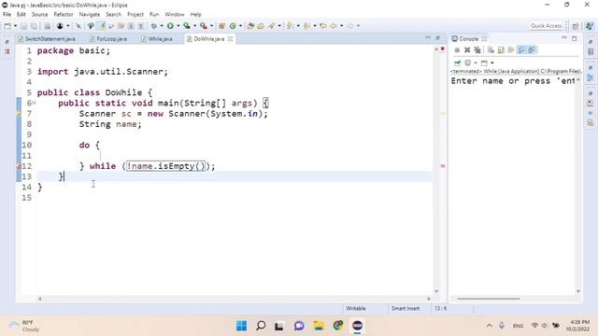Click the Search flashlight toolbar icon
This screenshot has width=598, height=336.
click(x=271, y=26)
